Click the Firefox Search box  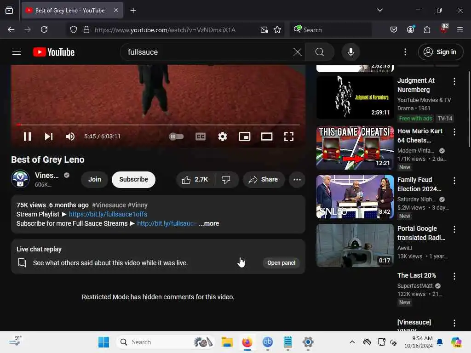click(x=330, y=30)
